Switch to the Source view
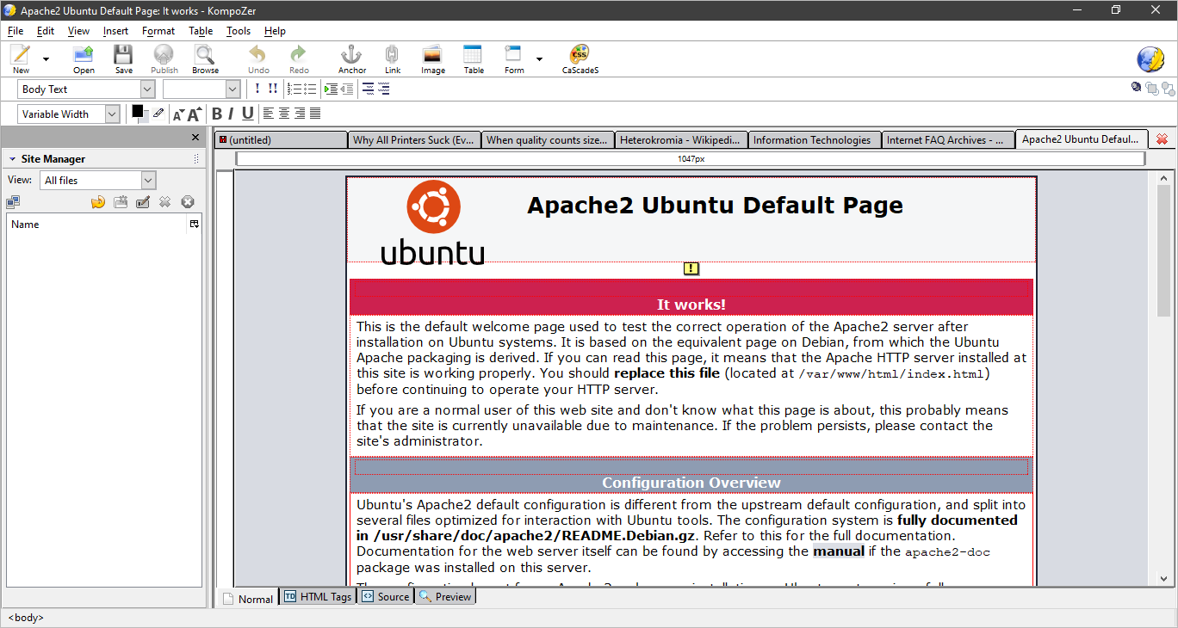 coord(386,596)
